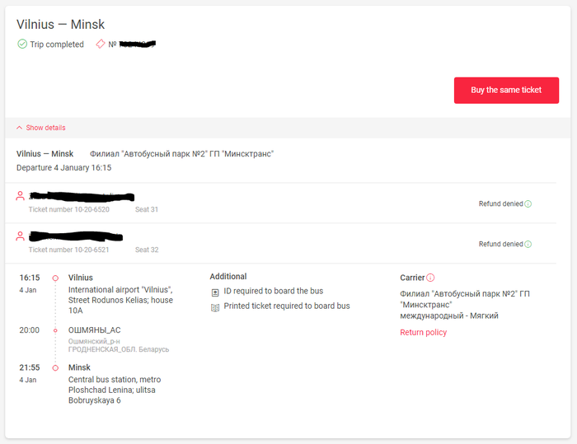
Task: Open the Return policy link
Action: click(423, 333)
